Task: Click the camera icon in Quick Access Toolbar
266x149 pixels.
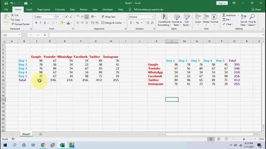Action: [26, 3]
